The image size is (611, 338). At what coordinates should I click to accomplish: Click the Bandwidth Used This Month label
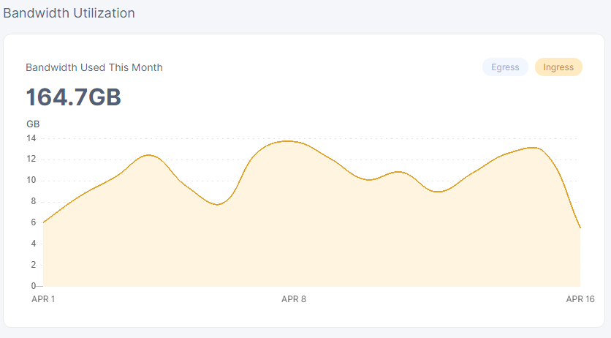94,67
